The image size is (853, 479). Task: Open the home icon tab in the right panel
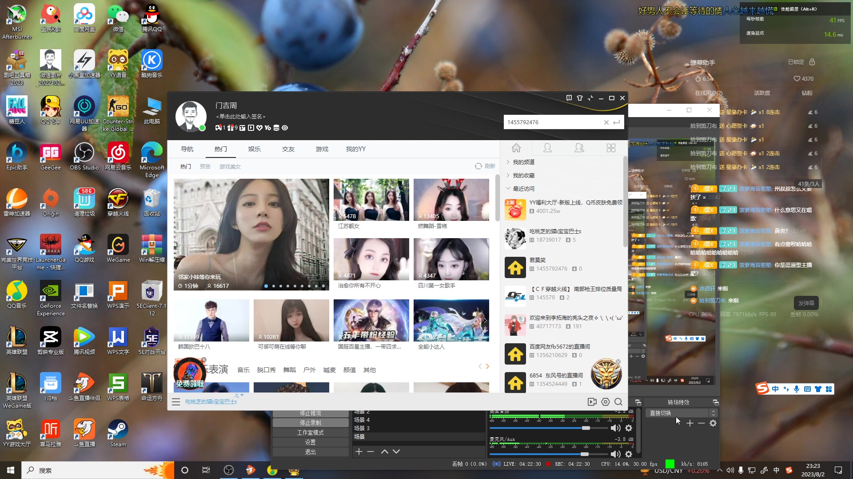pos(516,148)
